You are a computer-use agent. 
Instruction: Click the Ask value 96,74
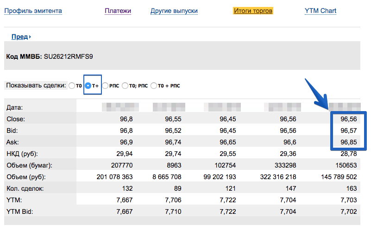pyautogui.click(x=173, y=142)
